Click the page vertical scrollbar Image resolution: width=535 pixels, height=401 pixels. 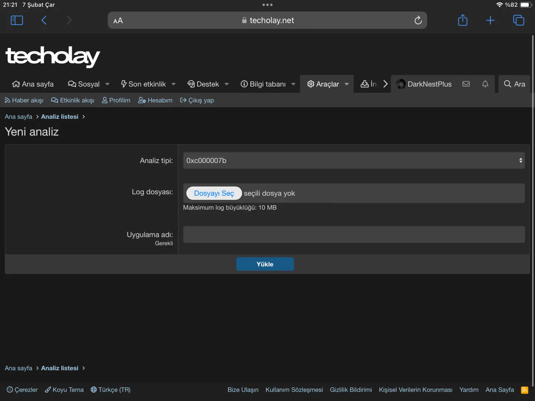click(x=533, y=211)
